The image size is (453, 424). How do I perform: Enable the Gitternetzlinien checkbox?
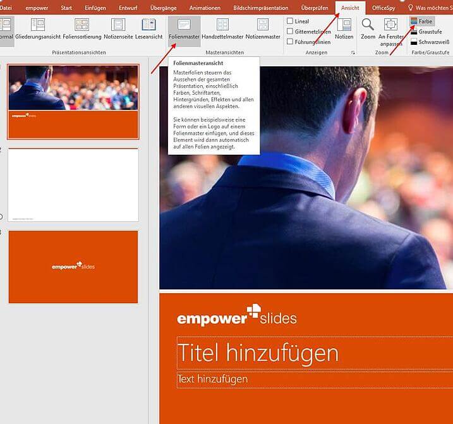click(290, 31)
